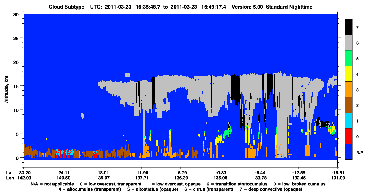Click the 'Lat' row label
This screenshot has width=375, height=192.
click(9, 173)
